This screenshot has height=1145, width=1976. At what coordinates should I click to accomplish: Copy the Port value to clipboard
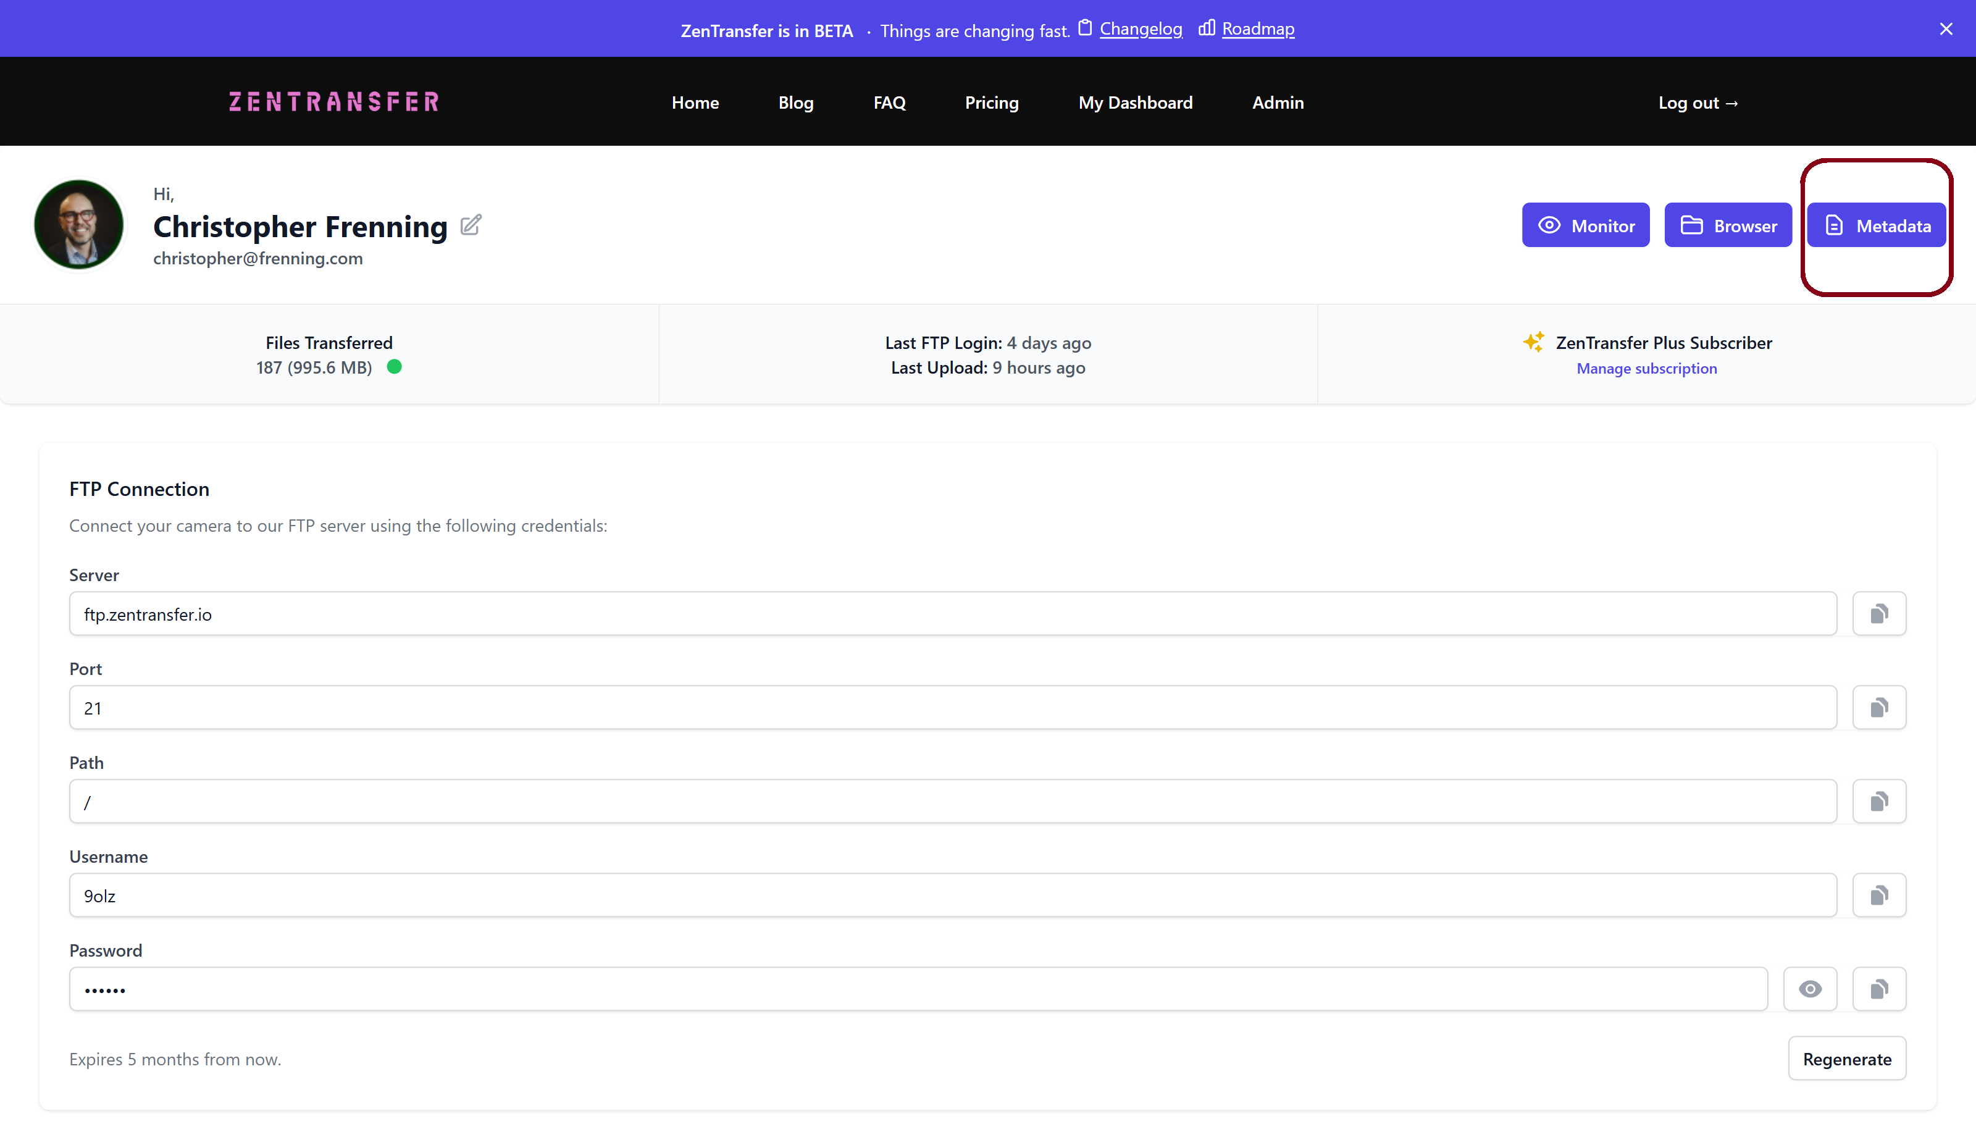[1879, 707]
